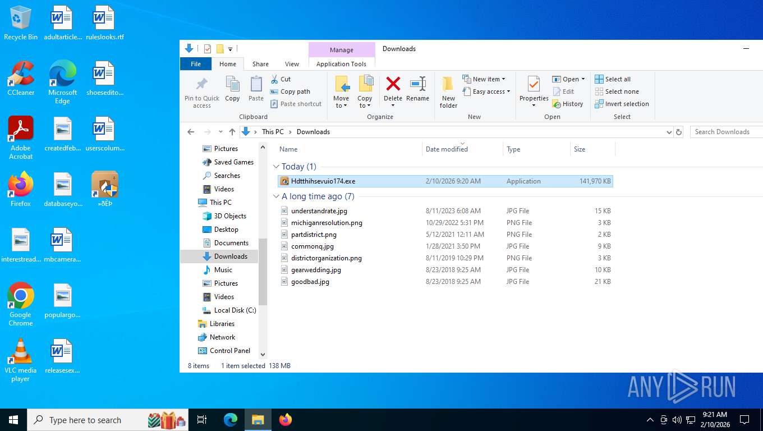763x431 pixels.
Task: Click the Manage contextual tab
Action: 342,50
